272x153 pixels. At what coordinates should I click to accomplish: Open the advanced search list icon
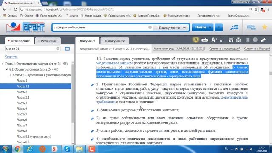pos(234,27)
